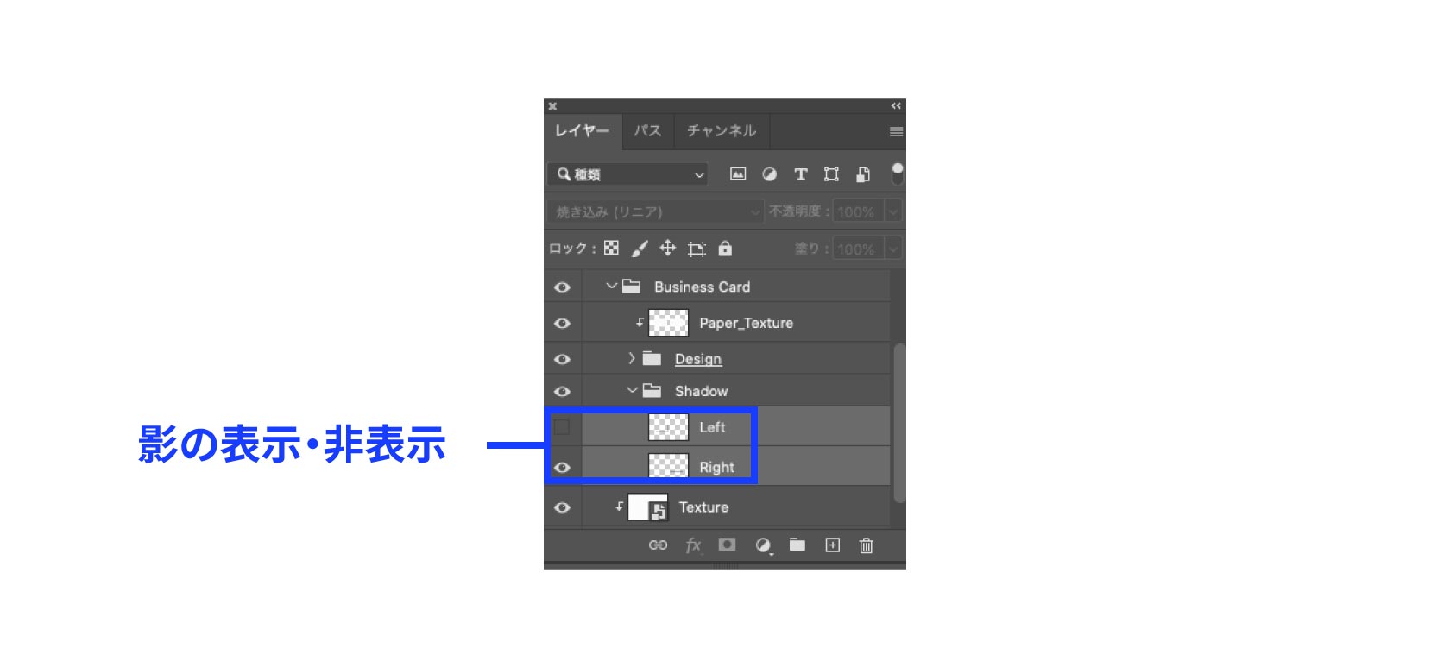Switch to the パス tab
The image size is (1450, 668).
(647, 131)
